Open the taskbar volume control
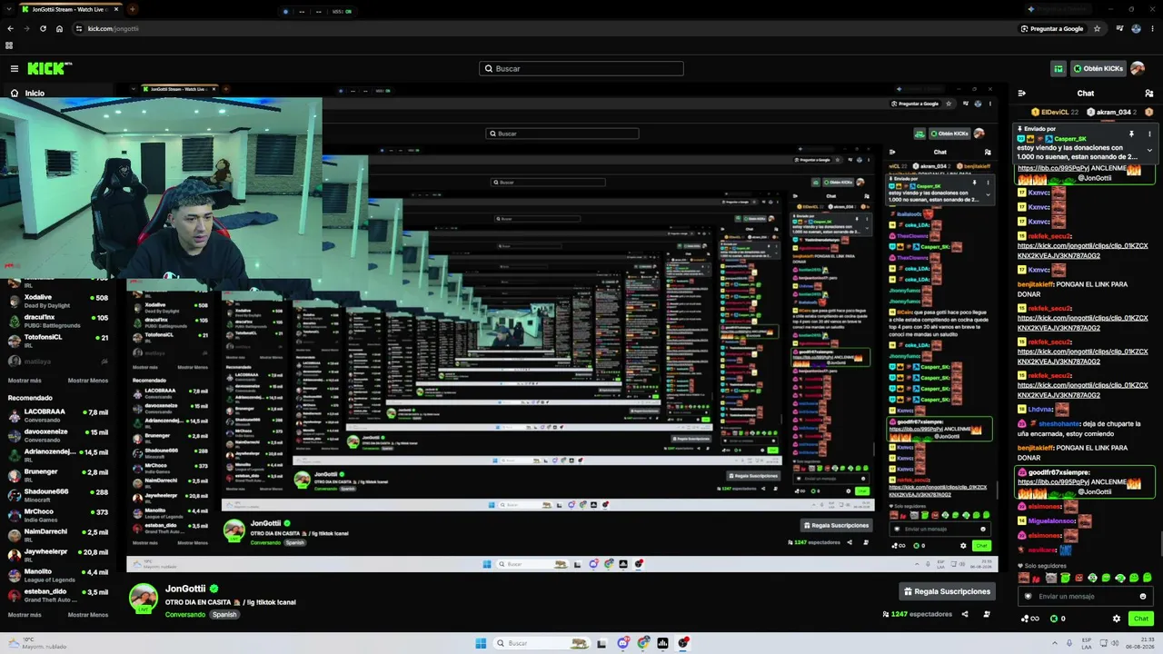 point(1115,643)
